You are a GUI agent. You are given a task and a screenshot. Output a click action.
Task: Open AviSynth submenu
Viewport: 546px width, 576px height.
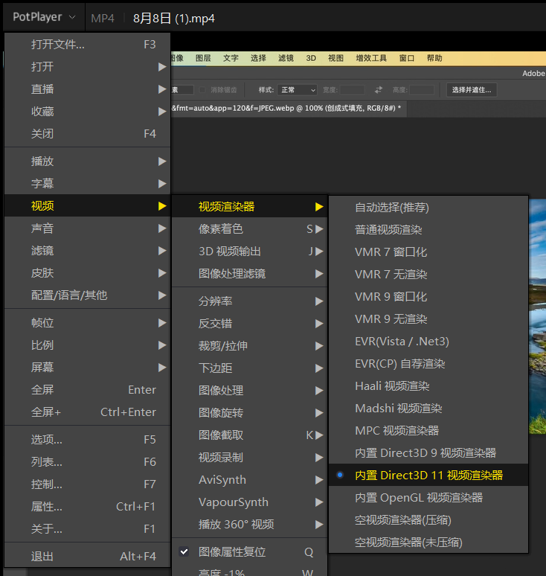(249, 480)
